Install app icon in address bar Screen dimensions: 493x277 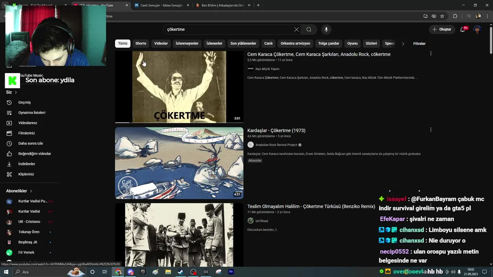[426, 16]
